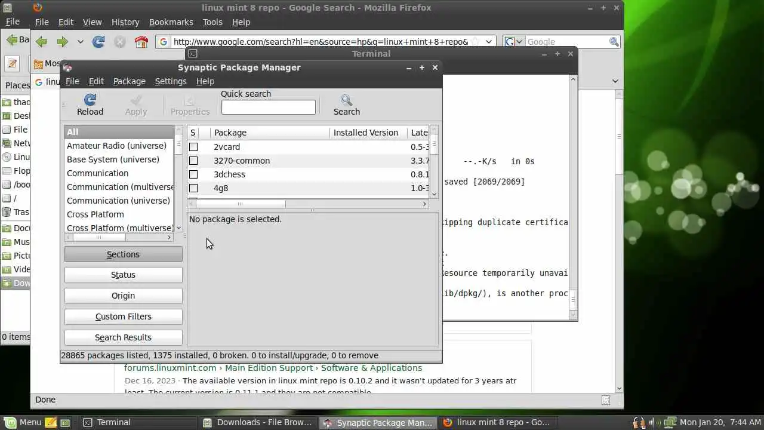Open the search engine selector dropdown
This screenshot has width=764, height=430.
[514, 42]
